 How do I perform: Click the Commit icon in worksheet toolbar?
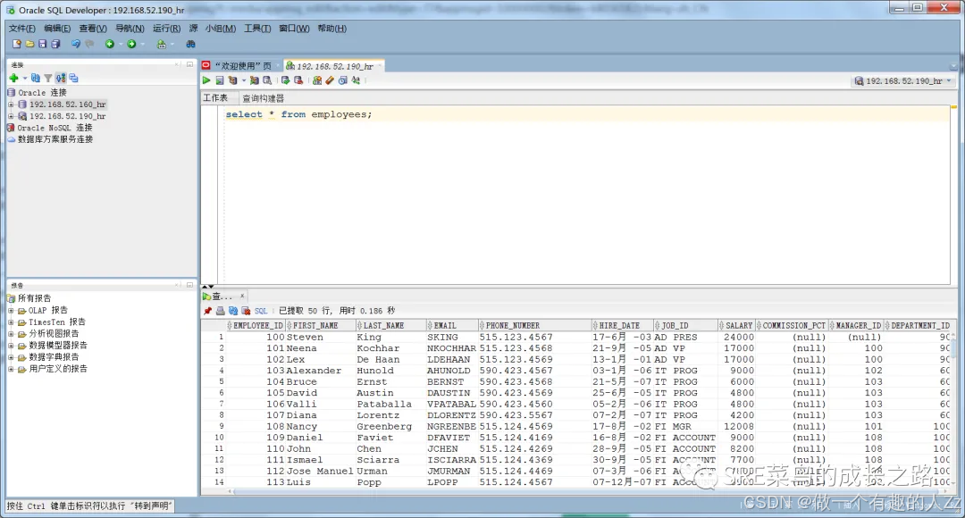pyautogui.click(x=286, y=80)
